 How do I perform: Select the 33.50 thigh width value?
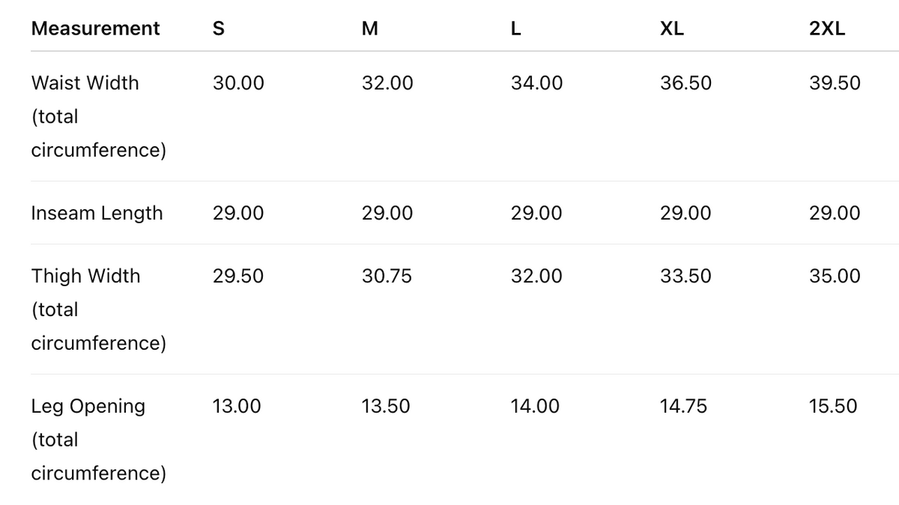coord(685,276)
